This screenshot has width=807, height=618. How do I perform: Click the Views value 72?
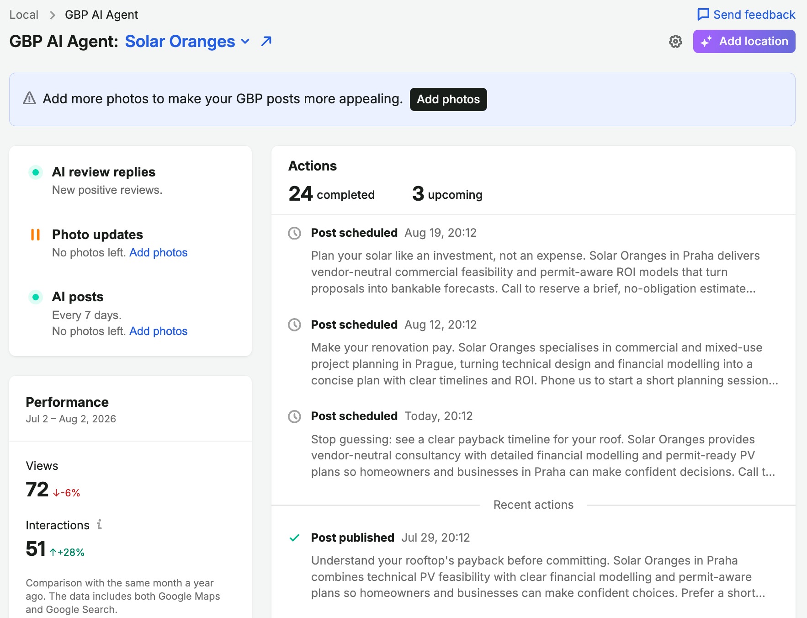[37, 490]
